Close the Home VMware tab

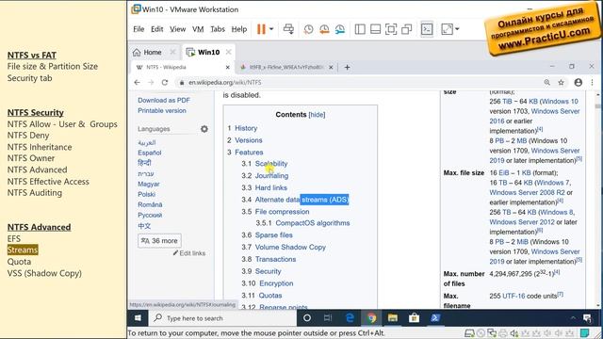coord(172,52)
